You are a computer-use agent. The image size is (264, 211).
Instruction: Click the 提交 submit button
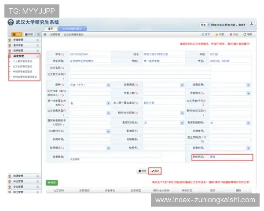(x=155, y=171)
